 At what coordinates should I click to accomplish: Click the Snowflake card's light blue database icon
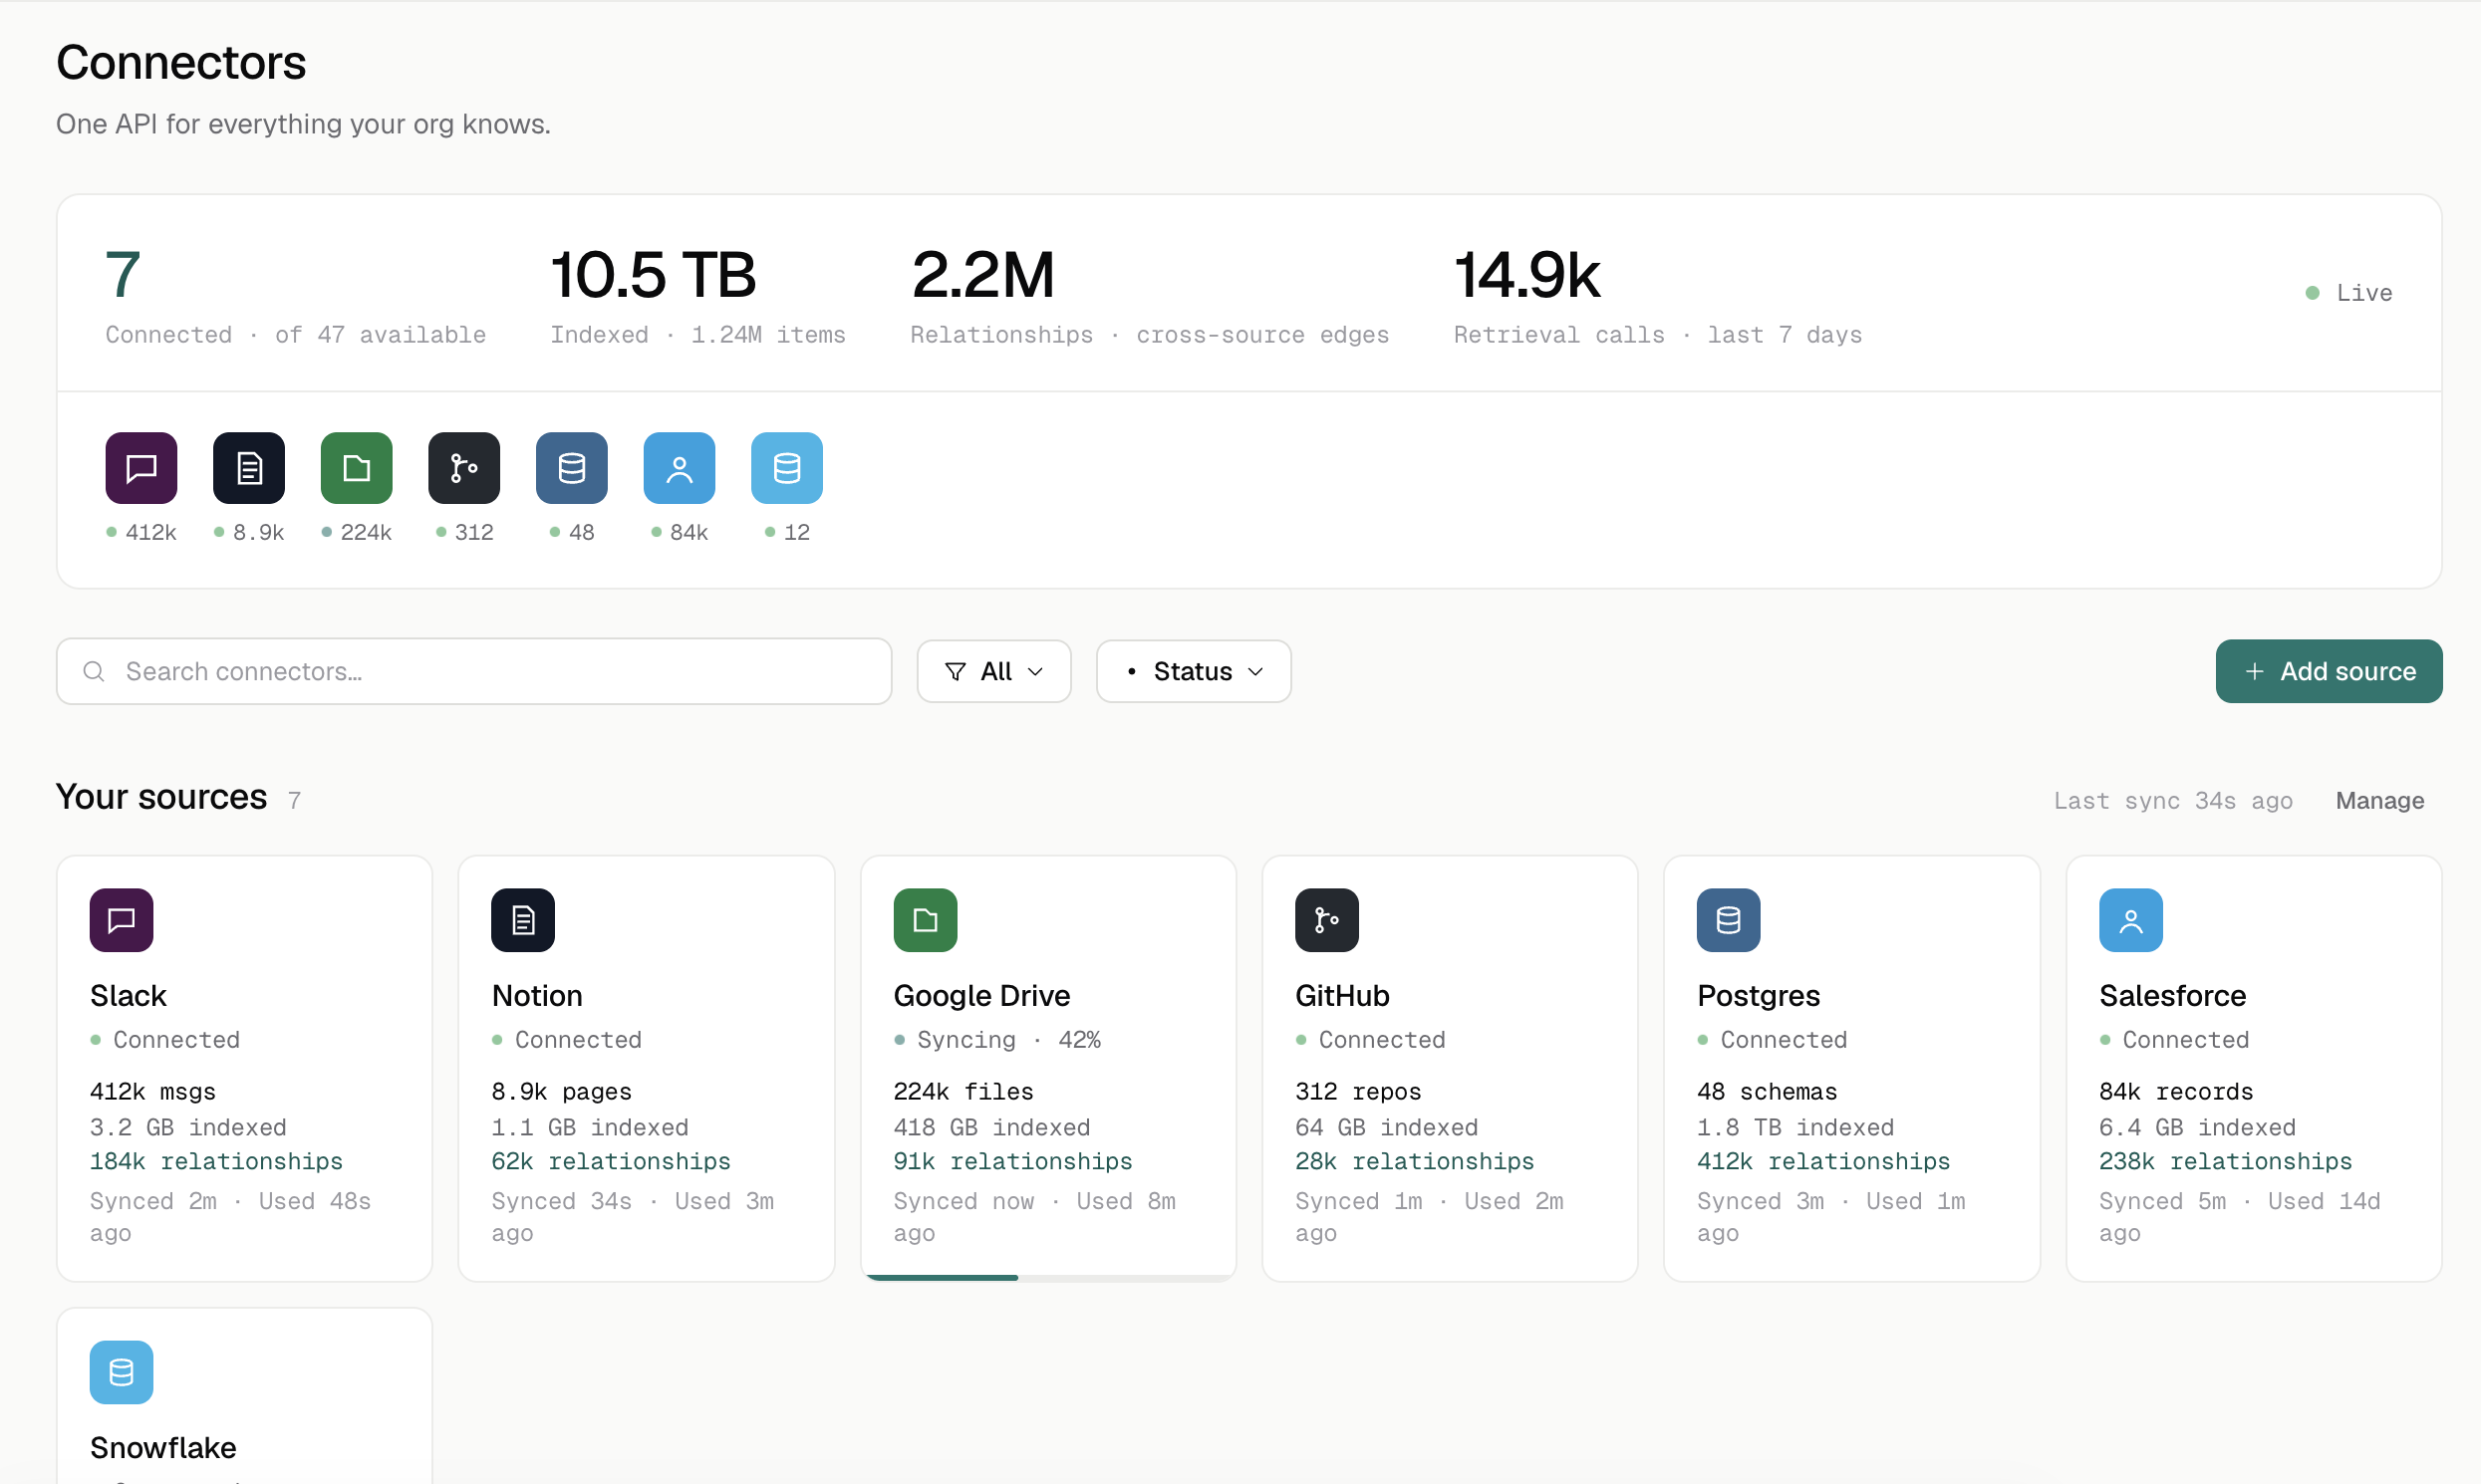121,1372
